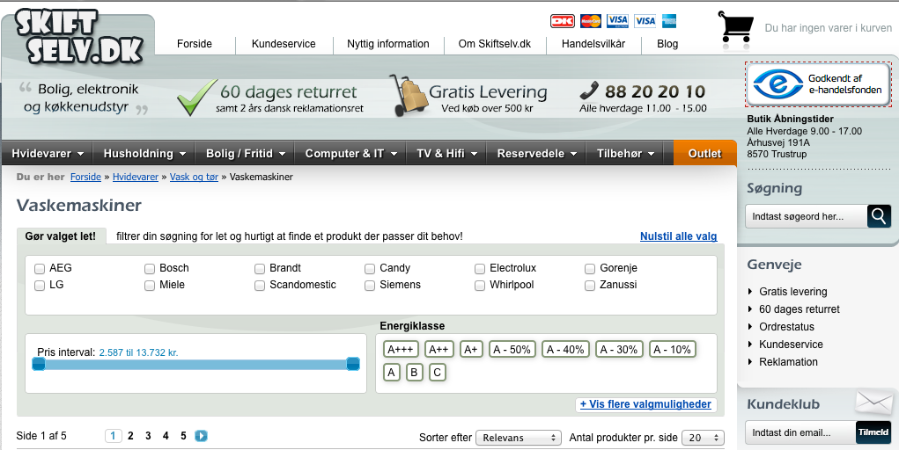
Task: Open the Reklamation shortcut
Action: (788, 362)
